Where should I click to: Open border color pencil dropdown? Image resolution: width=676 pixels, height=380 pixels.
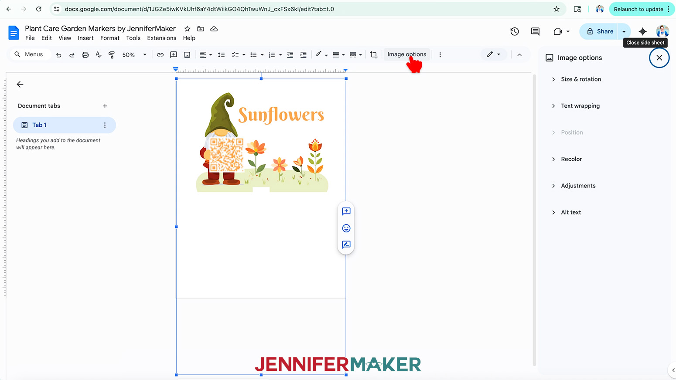(x=321, y=55)
